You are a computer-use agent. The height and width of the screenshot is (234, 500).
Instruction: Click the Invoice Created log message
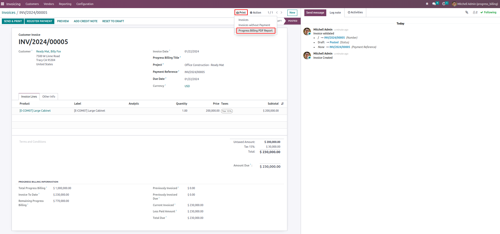323,58
